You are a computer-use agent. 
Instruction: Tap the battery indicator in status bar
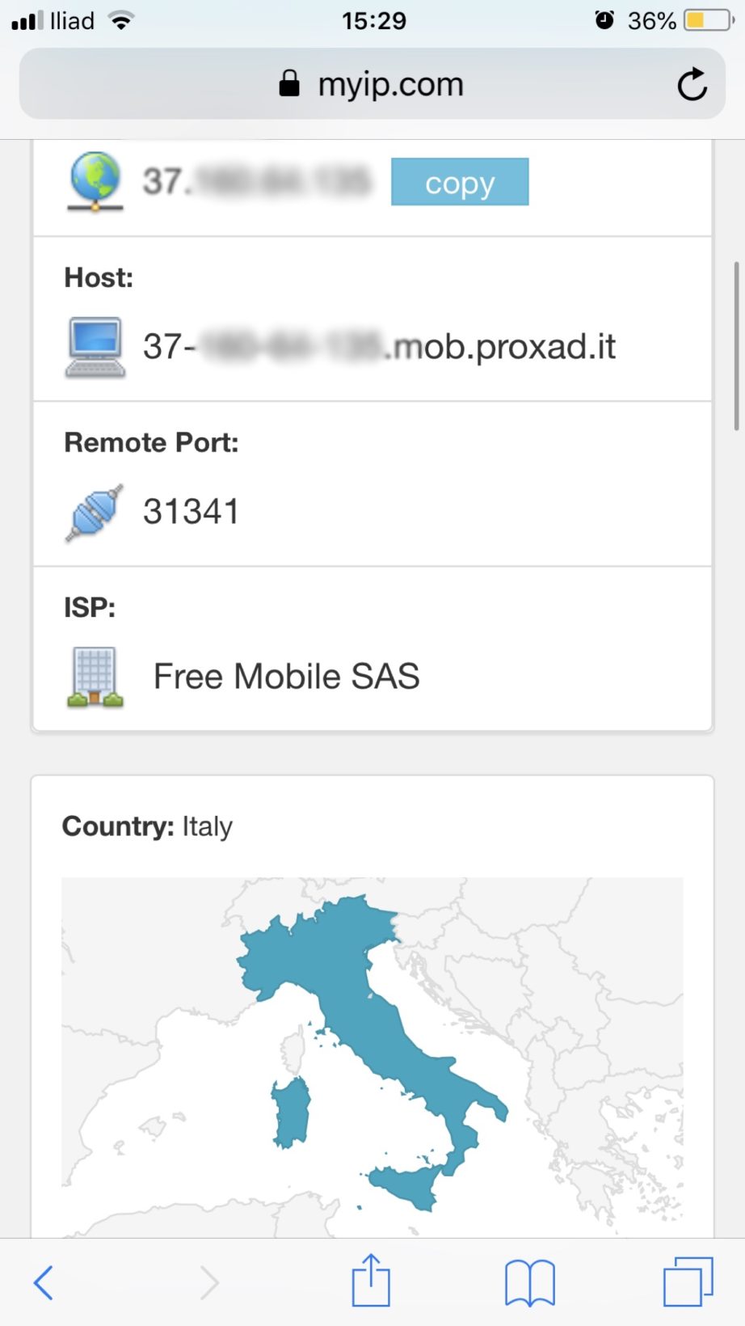click(x=706, y=20)
